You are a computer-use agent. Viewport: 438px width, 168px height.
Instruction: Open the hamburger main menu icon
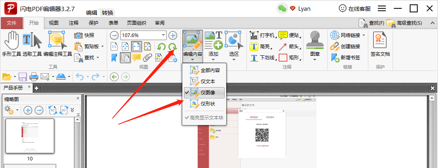pos(382,9)
